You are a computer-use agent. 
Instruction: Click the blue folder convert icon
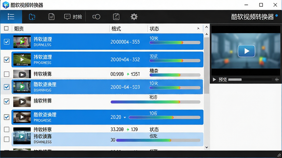tap(32, 17)
